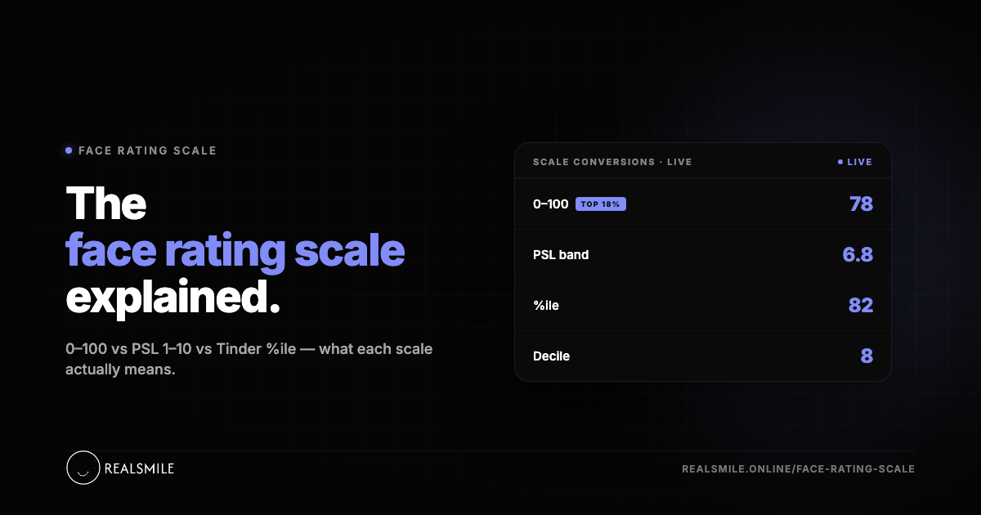This screenshot has height=515, width=981.
Task: Click the purple dot beside Face Rating Scale
Action: [x=69, y=150]
